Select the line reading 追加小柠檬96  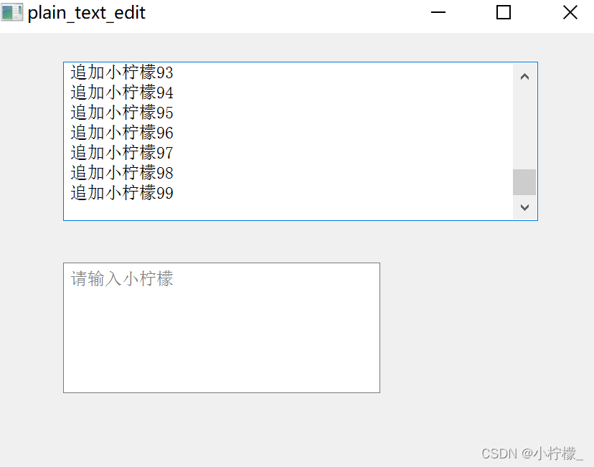[121, 132]
